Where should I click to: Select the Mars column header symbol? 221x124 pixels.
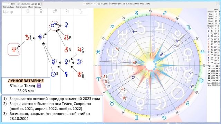55,11
